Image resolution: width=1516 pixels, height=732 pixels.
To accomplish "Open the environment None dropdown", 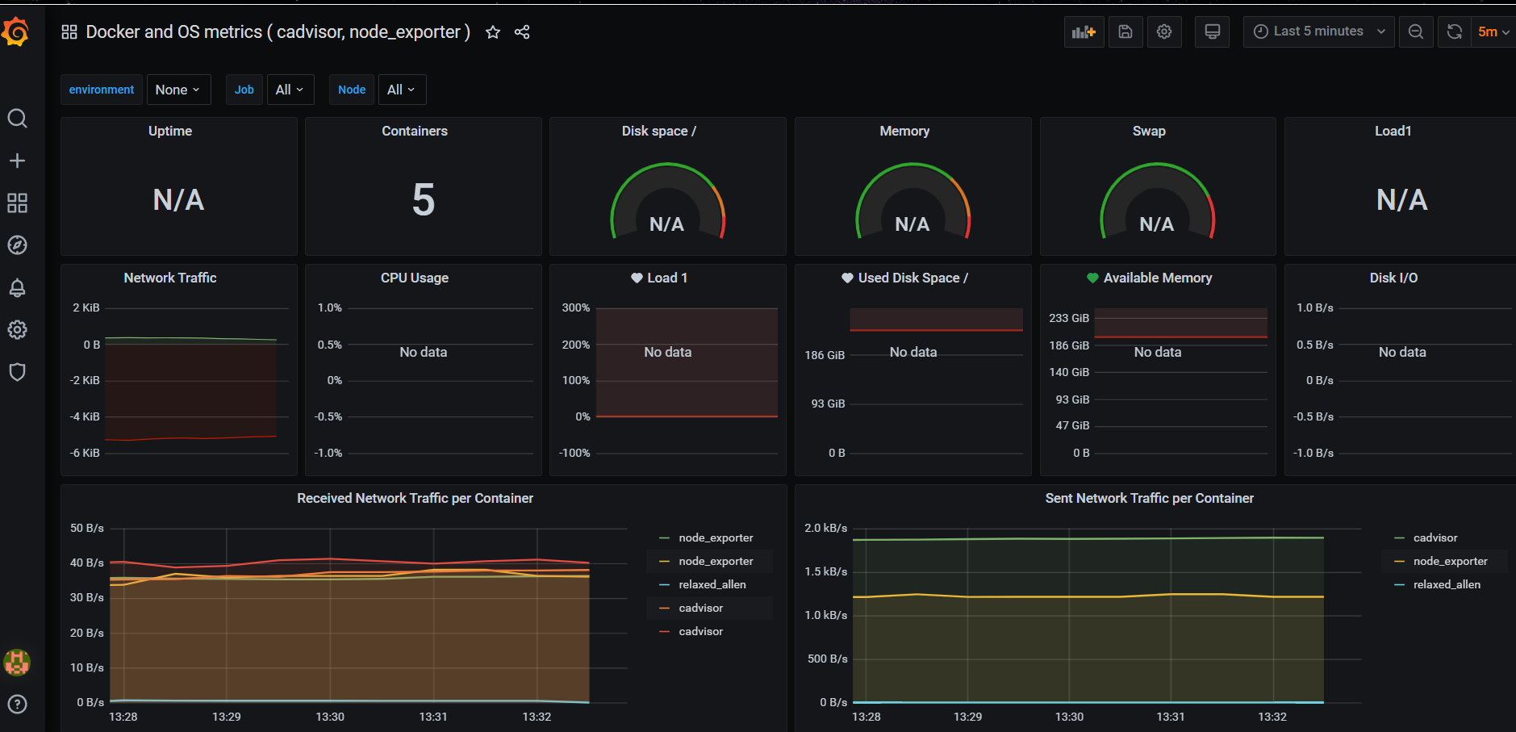I will pos(178,90).
